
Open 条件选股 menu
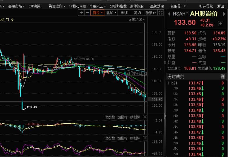(137, 6)
